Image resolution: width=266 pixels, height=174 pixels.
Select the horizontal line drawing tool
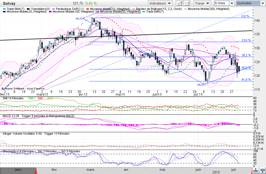coord(187,3)
